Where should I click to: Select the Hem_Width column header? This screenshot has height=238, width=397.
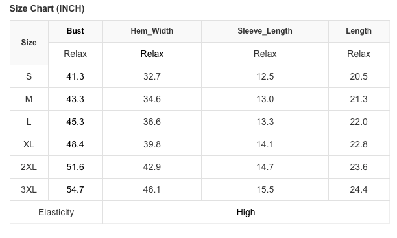click(x=152, y=31)
